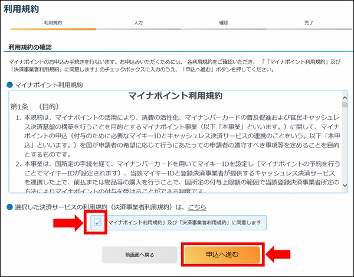Select the 入力 step in progress bar
Viewport: 354px width, 277px height.
138,23
